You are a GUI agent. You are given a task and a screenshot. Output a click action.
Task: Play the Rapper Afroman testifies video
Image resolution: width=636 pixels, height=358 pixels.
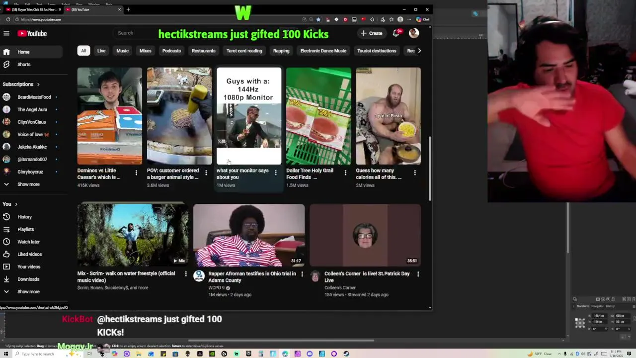point(249,235)
